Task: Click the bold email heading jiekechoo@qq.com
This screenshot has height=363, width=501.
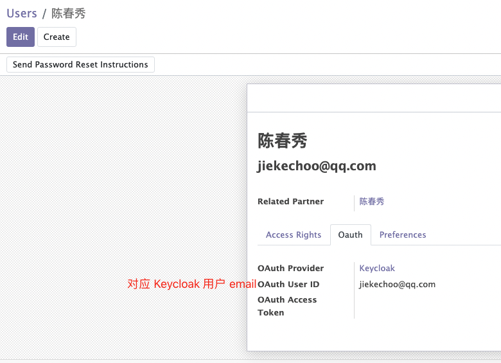Action: pos(317,166)
